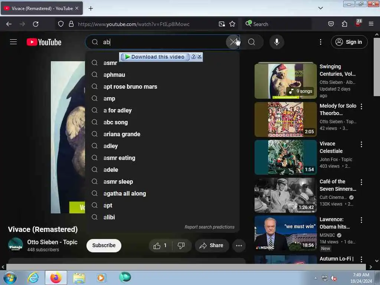Bookmark this page with star icon
This screenshot has height=285, width=380.
click(x=232, y=24)
